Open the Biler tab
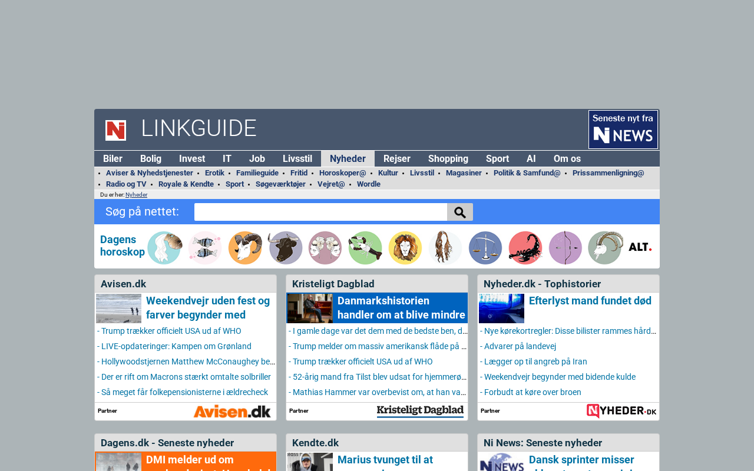Screen dimensions: 754x471 (x=113, y=159)
